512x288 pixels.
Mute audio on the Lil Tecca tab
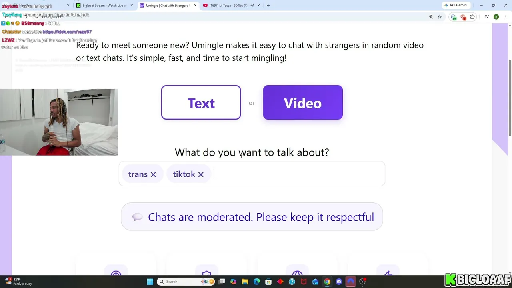click(x=252, y=6)
